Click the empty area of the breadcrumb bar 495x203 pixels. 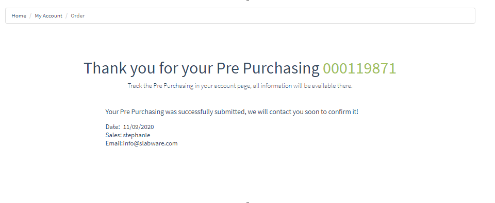tap(278, 16)
